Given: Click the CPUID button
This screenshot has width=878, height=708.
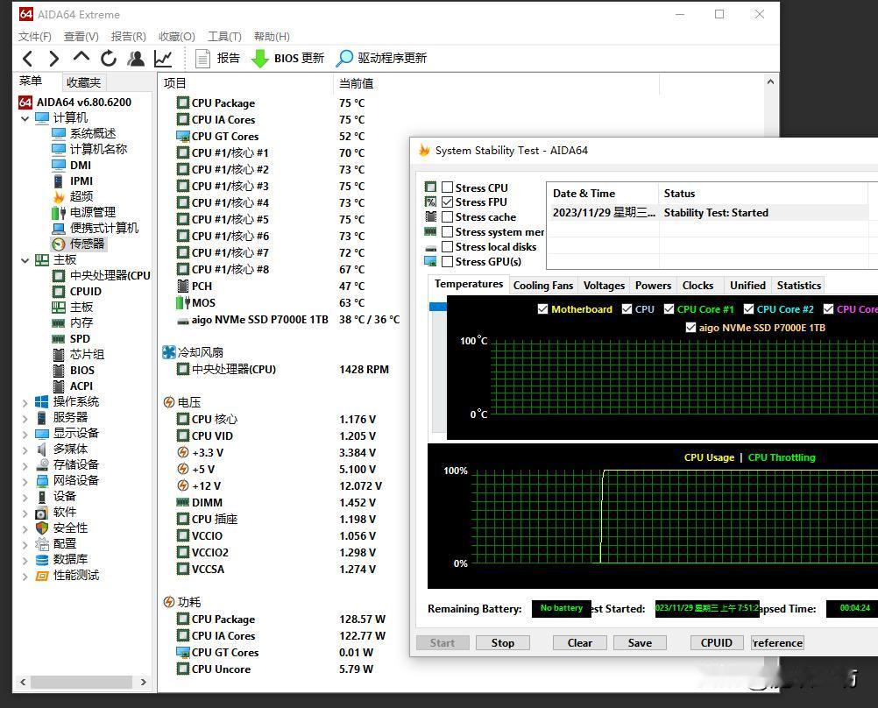Looking at the screenshot, I should [x=716, y=642].
